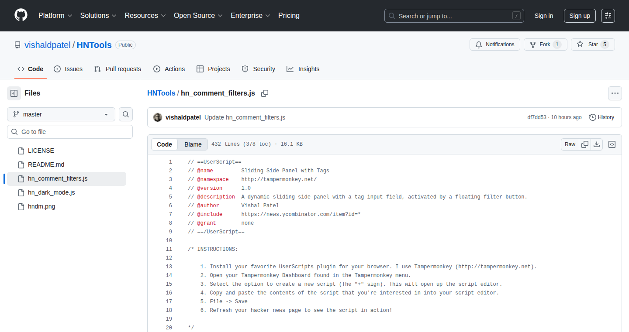Click the Fork button
This screenshot has height=332, width=629.
(x=546, y=44)
